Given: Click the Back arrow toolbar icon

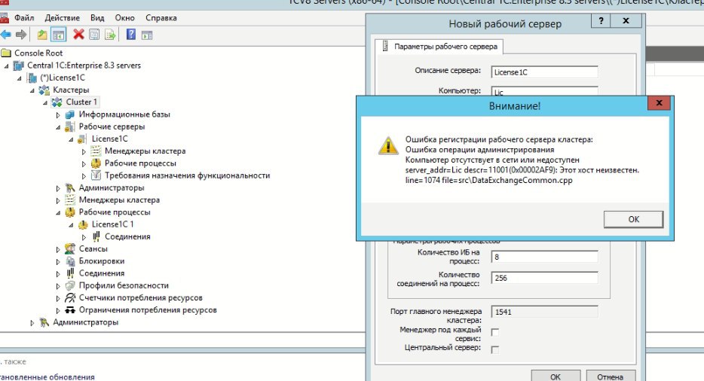Looking at the screenshot, I should point(6,35).
